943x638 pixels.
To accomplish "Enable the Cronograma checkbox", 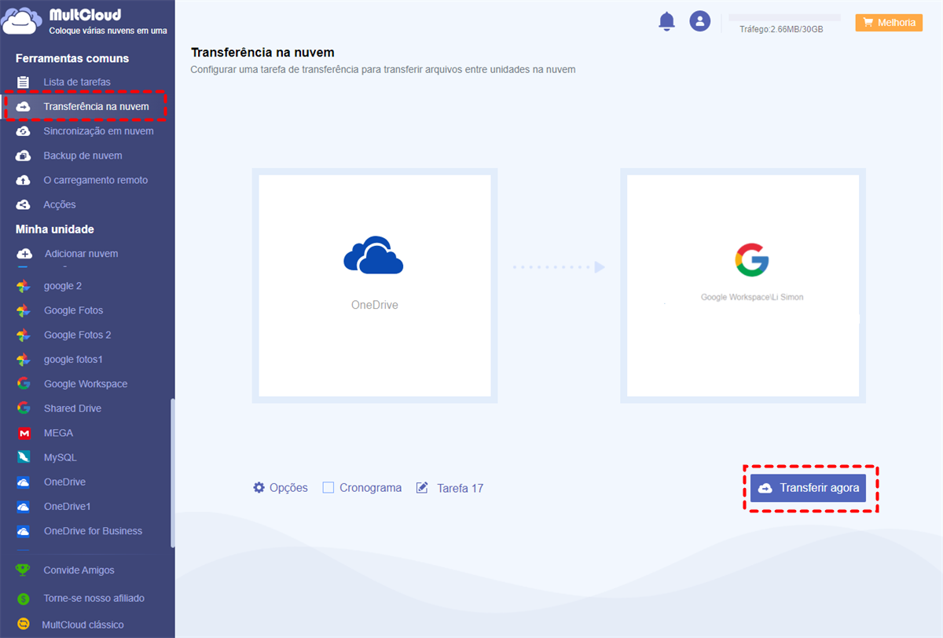I will coord(328,488).
